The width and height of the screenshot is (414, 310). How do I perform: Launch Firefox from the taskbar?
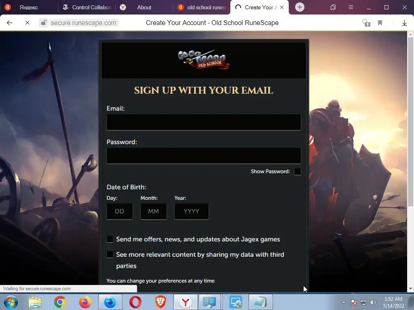pyautogui.click(x=85, y=302)
